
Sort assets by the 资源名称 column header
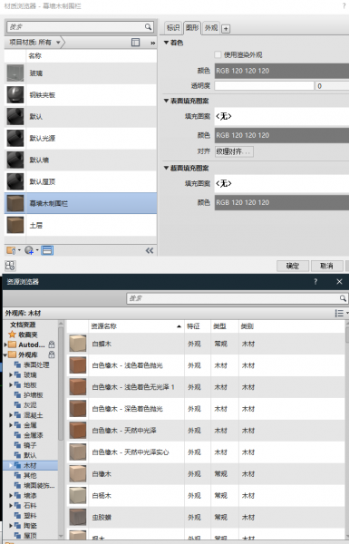[136, 326]
